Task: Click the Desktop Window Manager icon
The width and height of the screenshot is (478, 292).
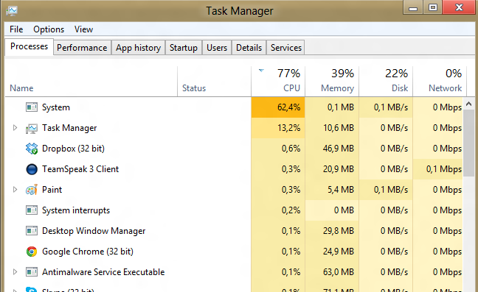Action: [32, 231]
